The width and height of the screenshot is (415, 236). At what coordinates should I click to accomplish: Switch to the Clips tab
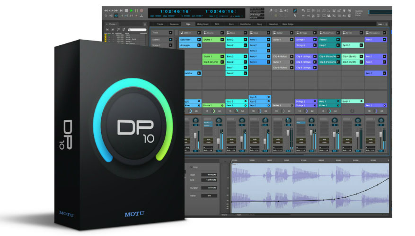coord(188,24)
